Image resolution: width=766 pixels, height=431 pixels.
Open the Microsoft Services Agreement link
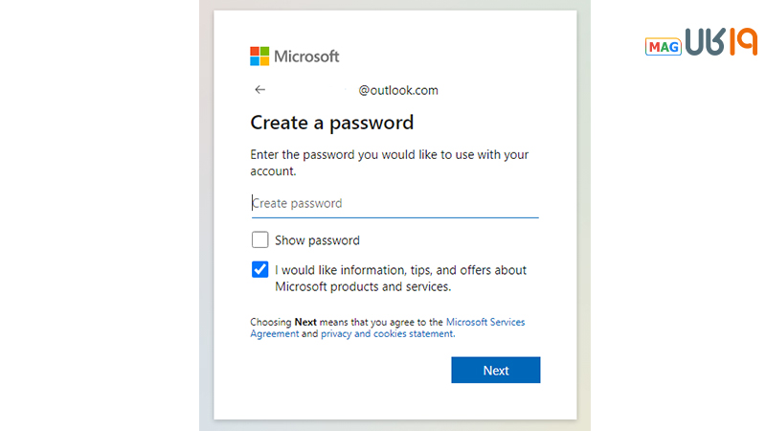484,323
